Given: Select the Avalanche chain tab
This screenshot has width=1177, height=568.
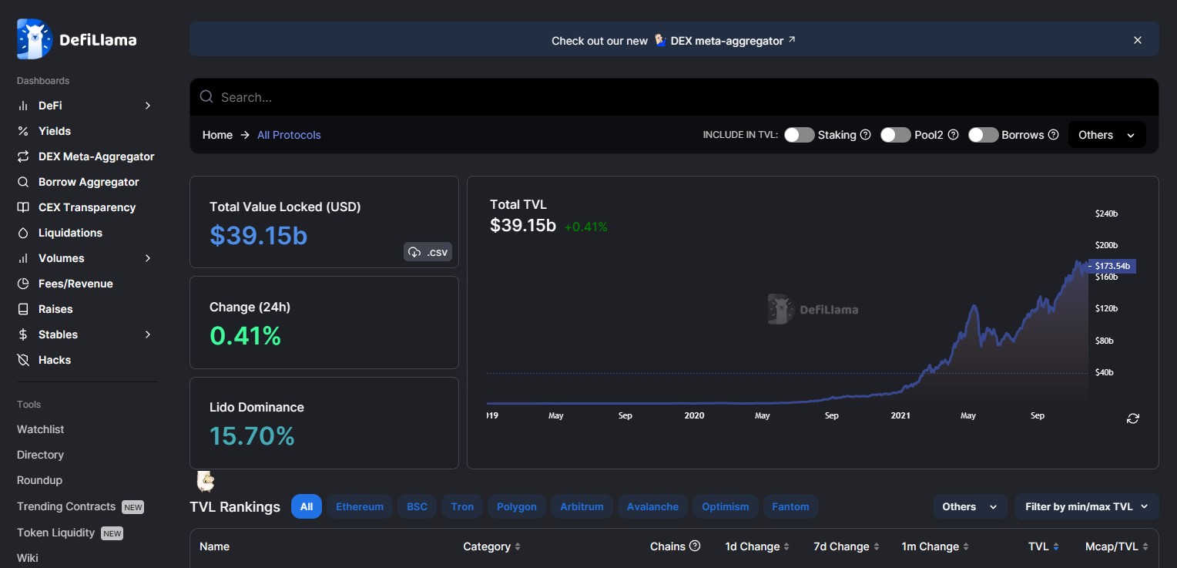Looking at the screenshot, I should pos(652,506).
